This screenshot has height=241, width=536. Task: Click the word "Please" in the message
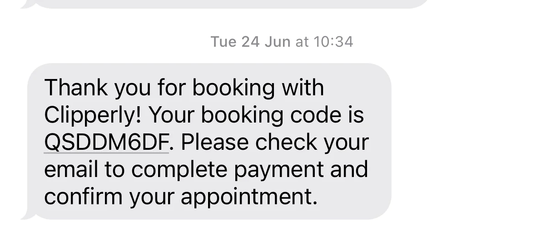coord(215,143)
